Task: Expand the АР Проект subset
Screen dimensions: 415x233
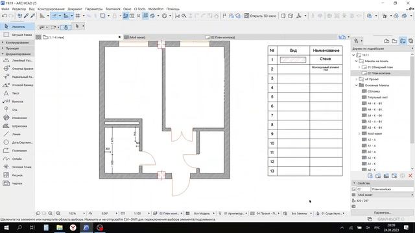Action: tap(356, 79)
